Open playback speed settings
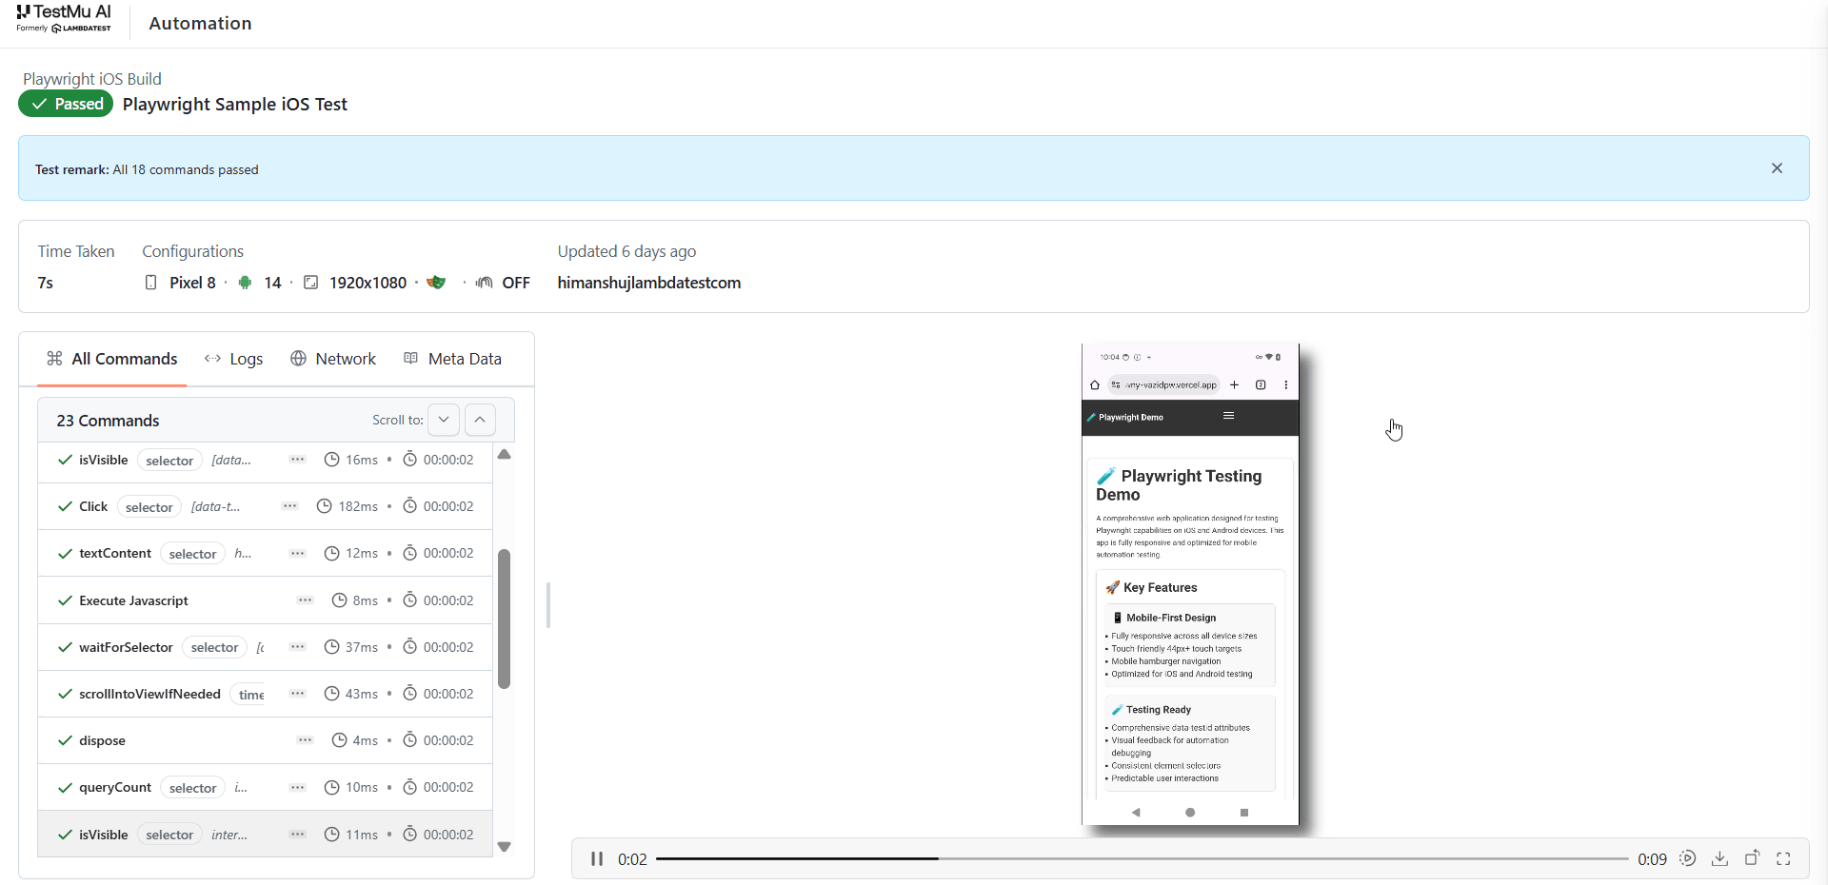This screenshot has width=1828, height=885. coord(1688,858)
